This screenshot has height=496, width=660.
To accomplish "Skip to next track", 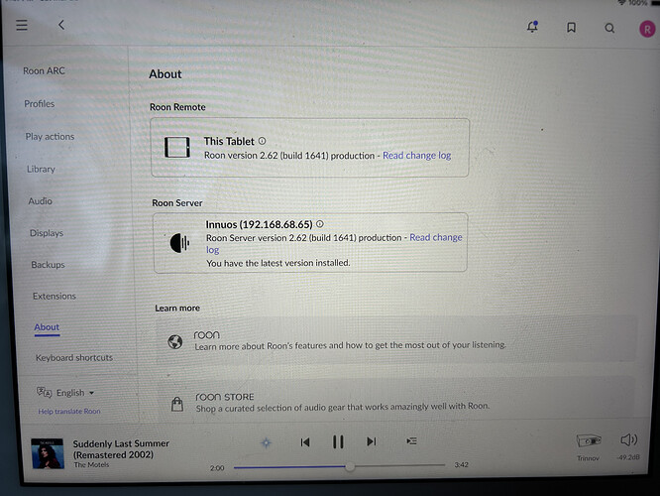I will [x=371, y=441].
